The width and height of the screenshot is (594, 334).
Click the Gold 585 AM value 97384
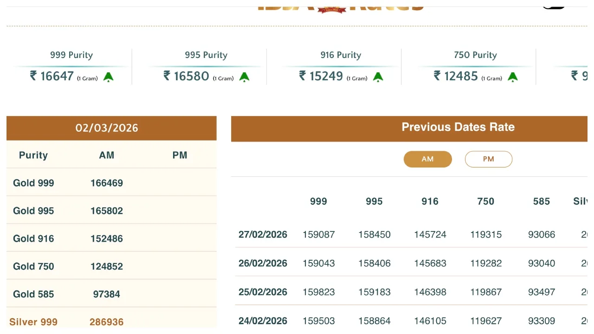click(x=106, y=294)
